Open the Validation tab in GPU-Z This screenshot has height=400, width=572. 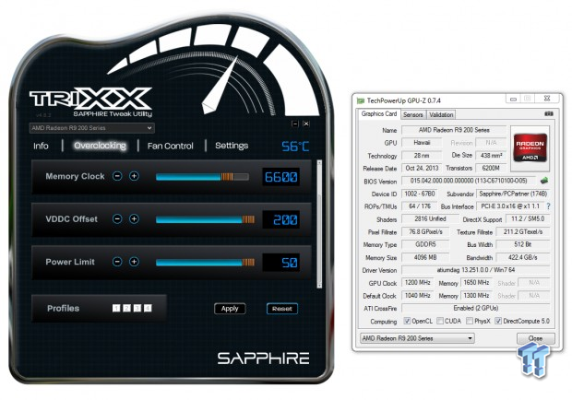point(441,115)
